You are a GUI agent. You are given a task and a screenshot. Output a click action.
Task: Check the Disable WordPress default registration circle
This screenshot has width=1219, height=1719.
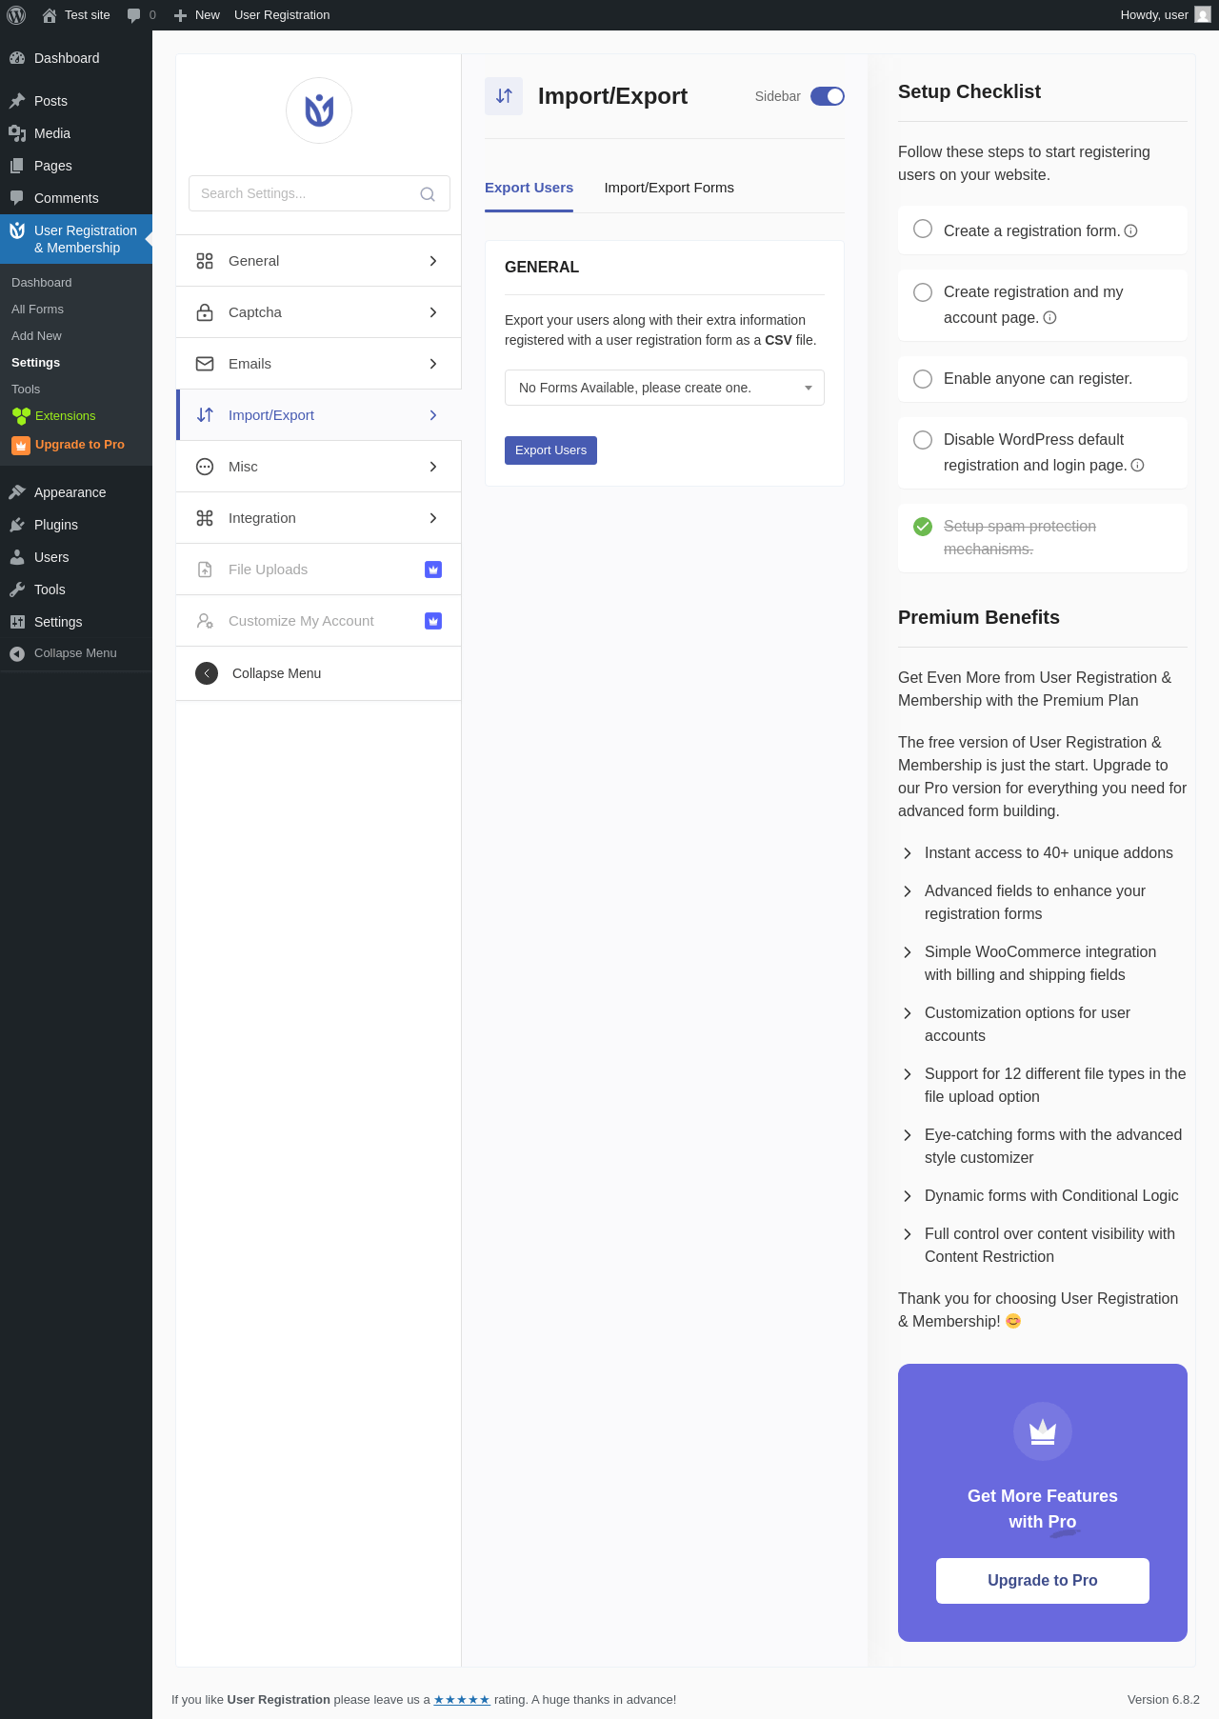923,440
